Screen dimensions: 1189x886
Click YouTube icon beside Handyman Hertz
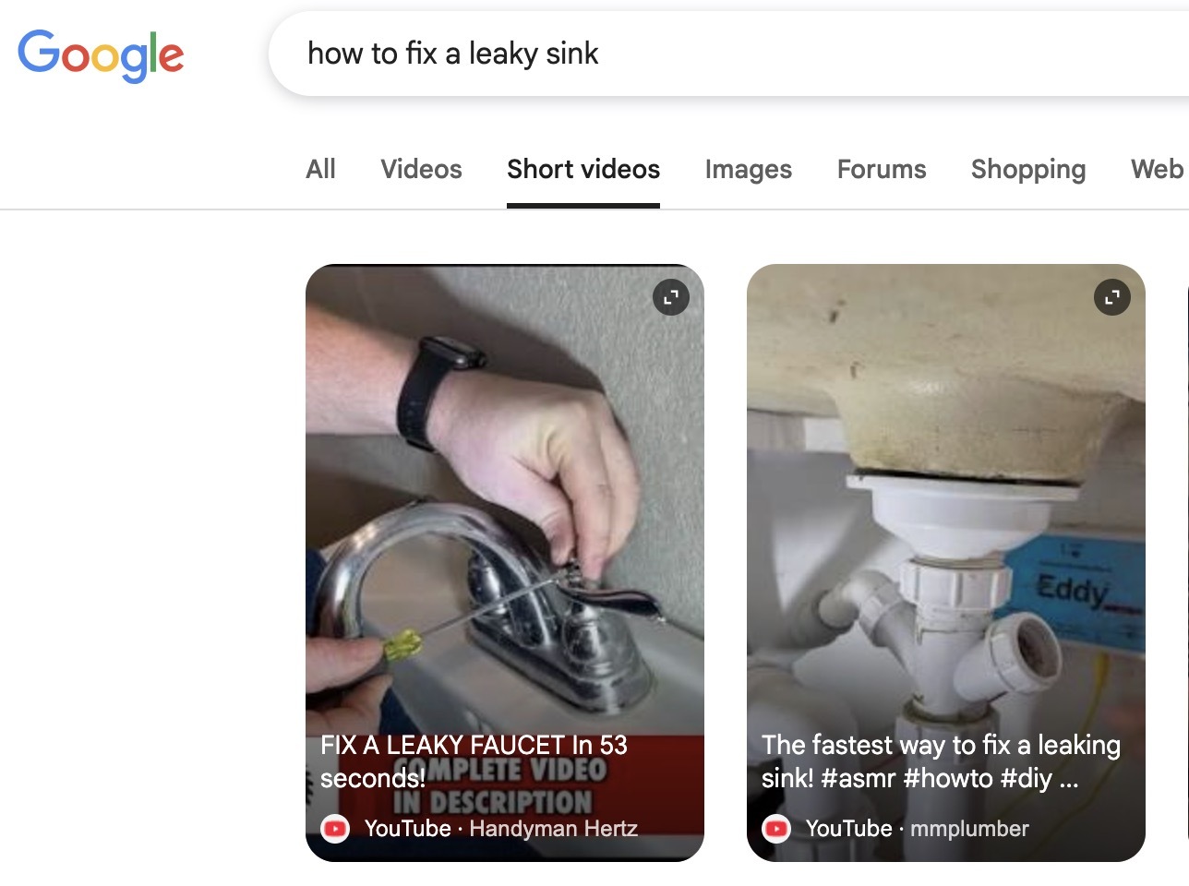pyautogui.click(x=335, y=829)
